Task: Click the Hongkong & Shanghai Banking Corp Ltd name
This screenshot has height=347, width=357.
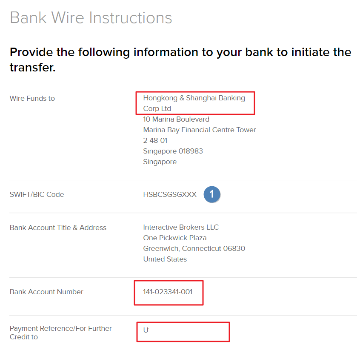Action: [x=194, y=103]
